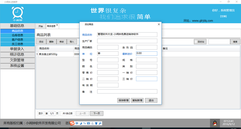Click the 一销价 input field
The width and height of the screenshot is (241, 129).
pyautogui.click(x=147, y=73)
